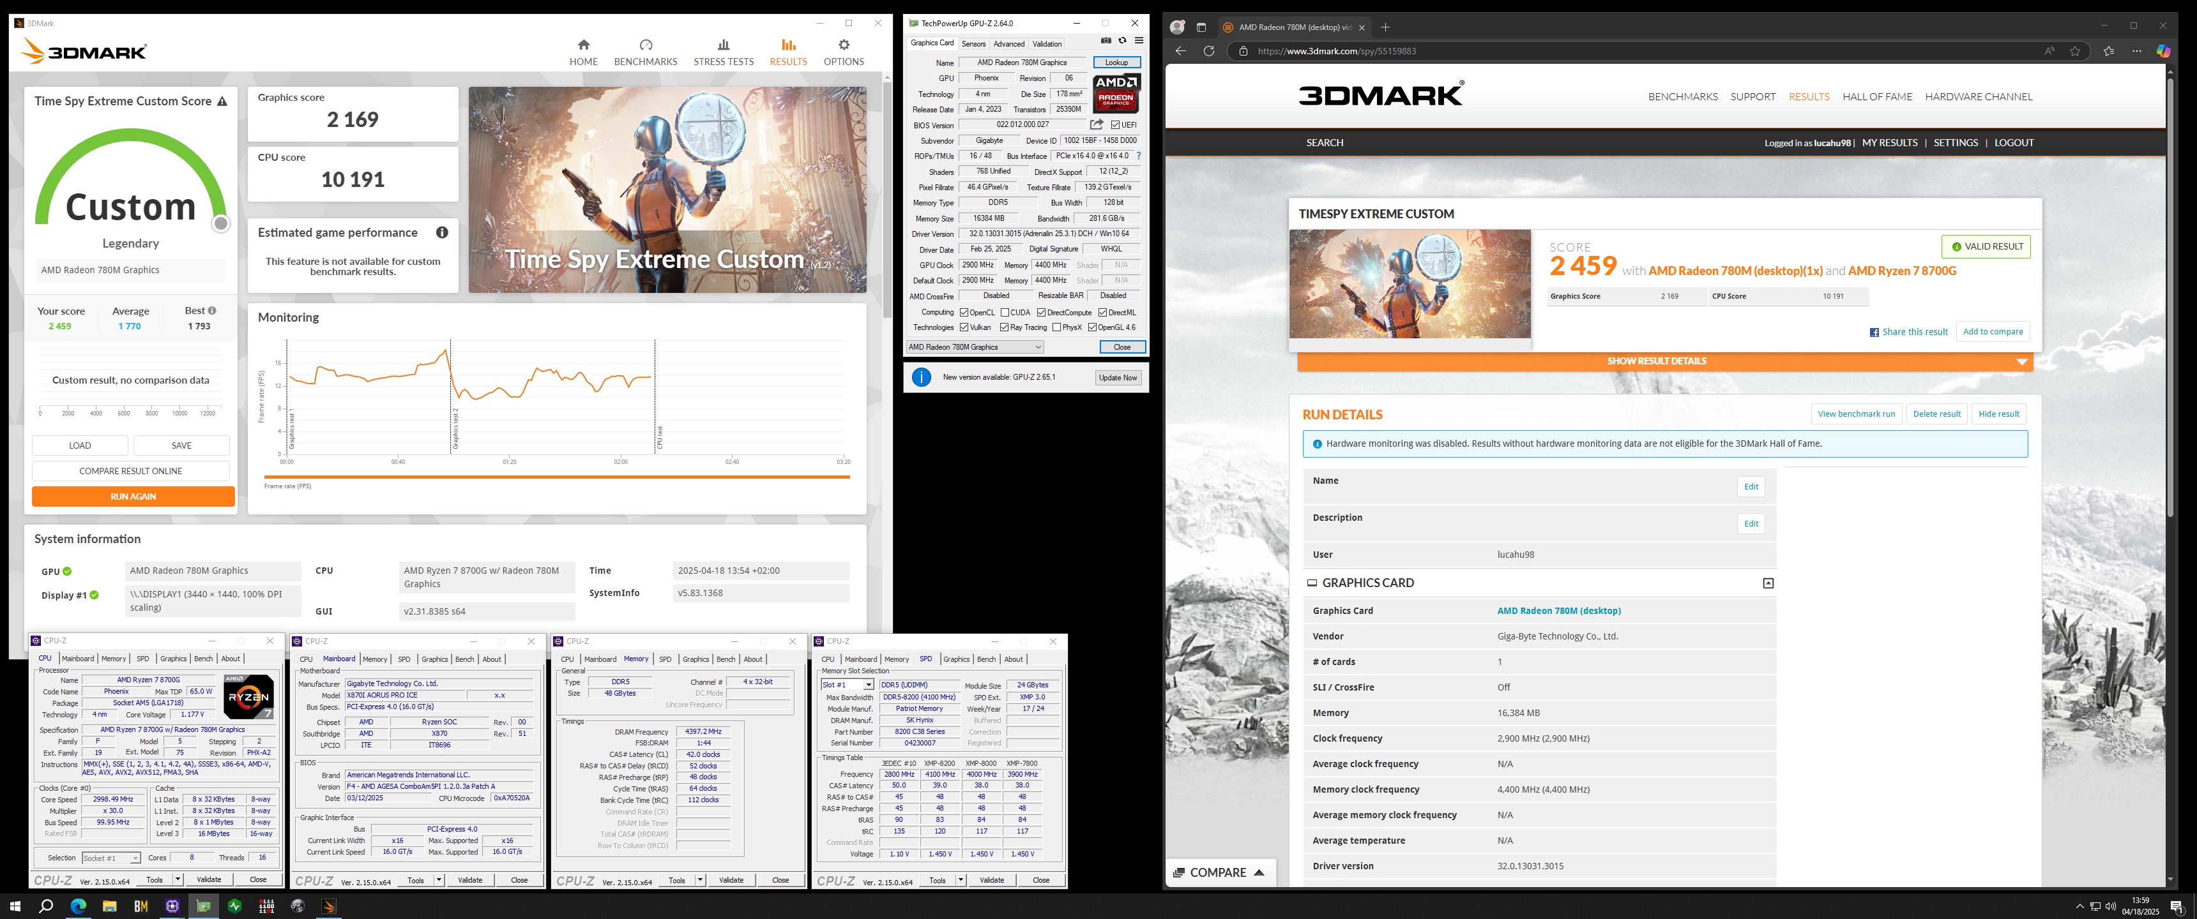The height and width of the screenshot is (919, 2197).
Task: Click Edit button for Description row
Action: click(x=1750, y=523)
